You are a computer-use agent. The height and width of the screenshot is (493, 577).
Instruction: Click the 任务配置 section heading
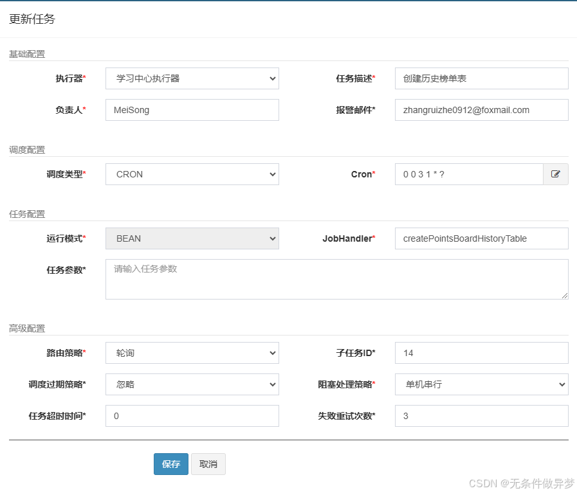27,214
